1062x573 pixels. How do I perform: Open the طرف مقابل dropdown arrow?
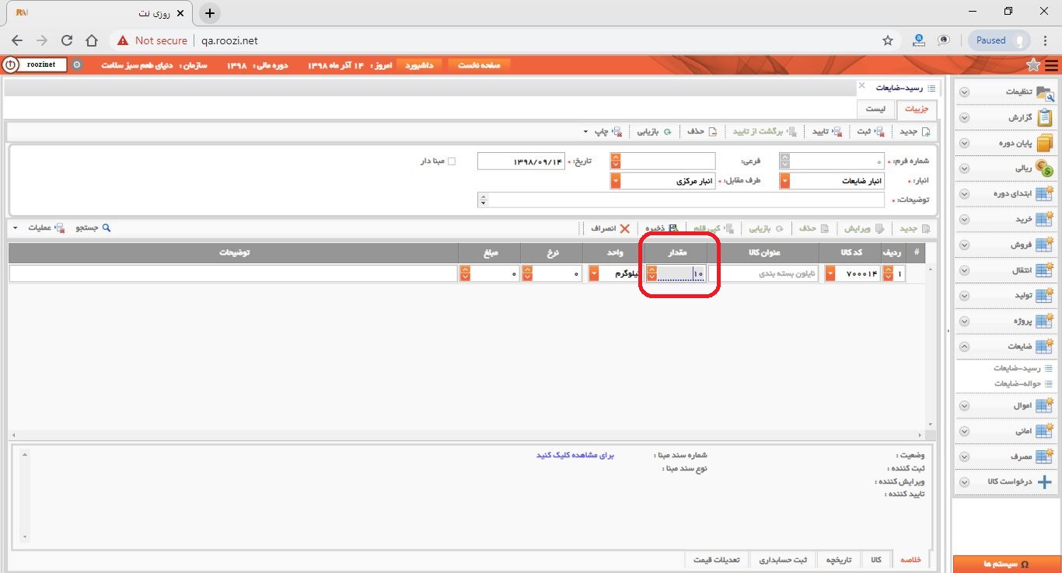[x=616, y=181]
